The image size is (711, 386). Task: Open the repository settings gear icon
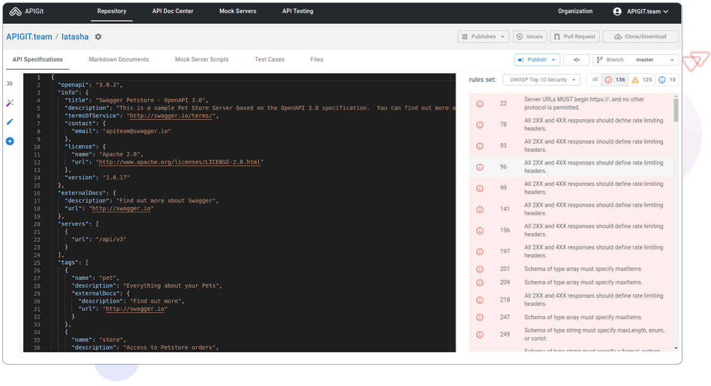tap(98, 37)
